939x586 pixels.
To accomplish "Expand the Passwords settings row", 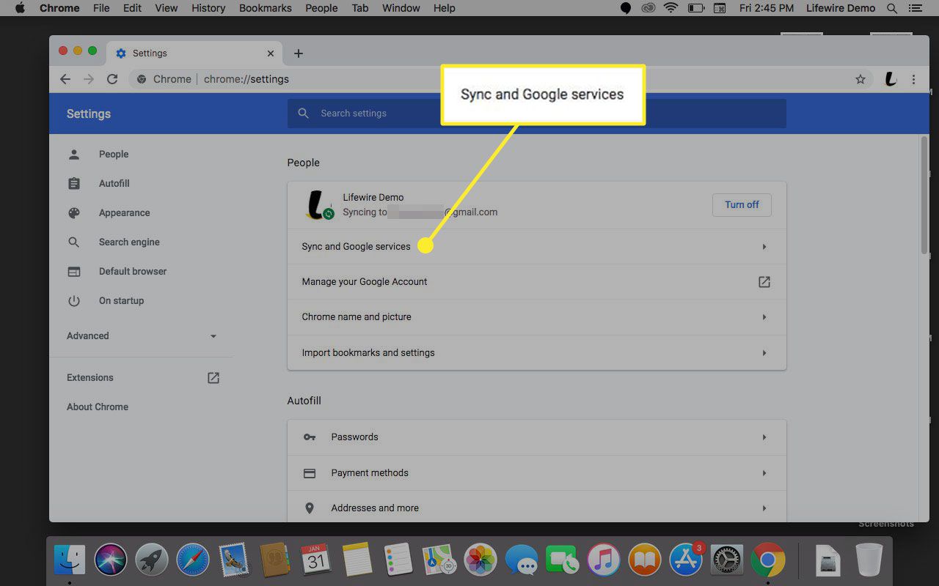I will coord(764,437).
